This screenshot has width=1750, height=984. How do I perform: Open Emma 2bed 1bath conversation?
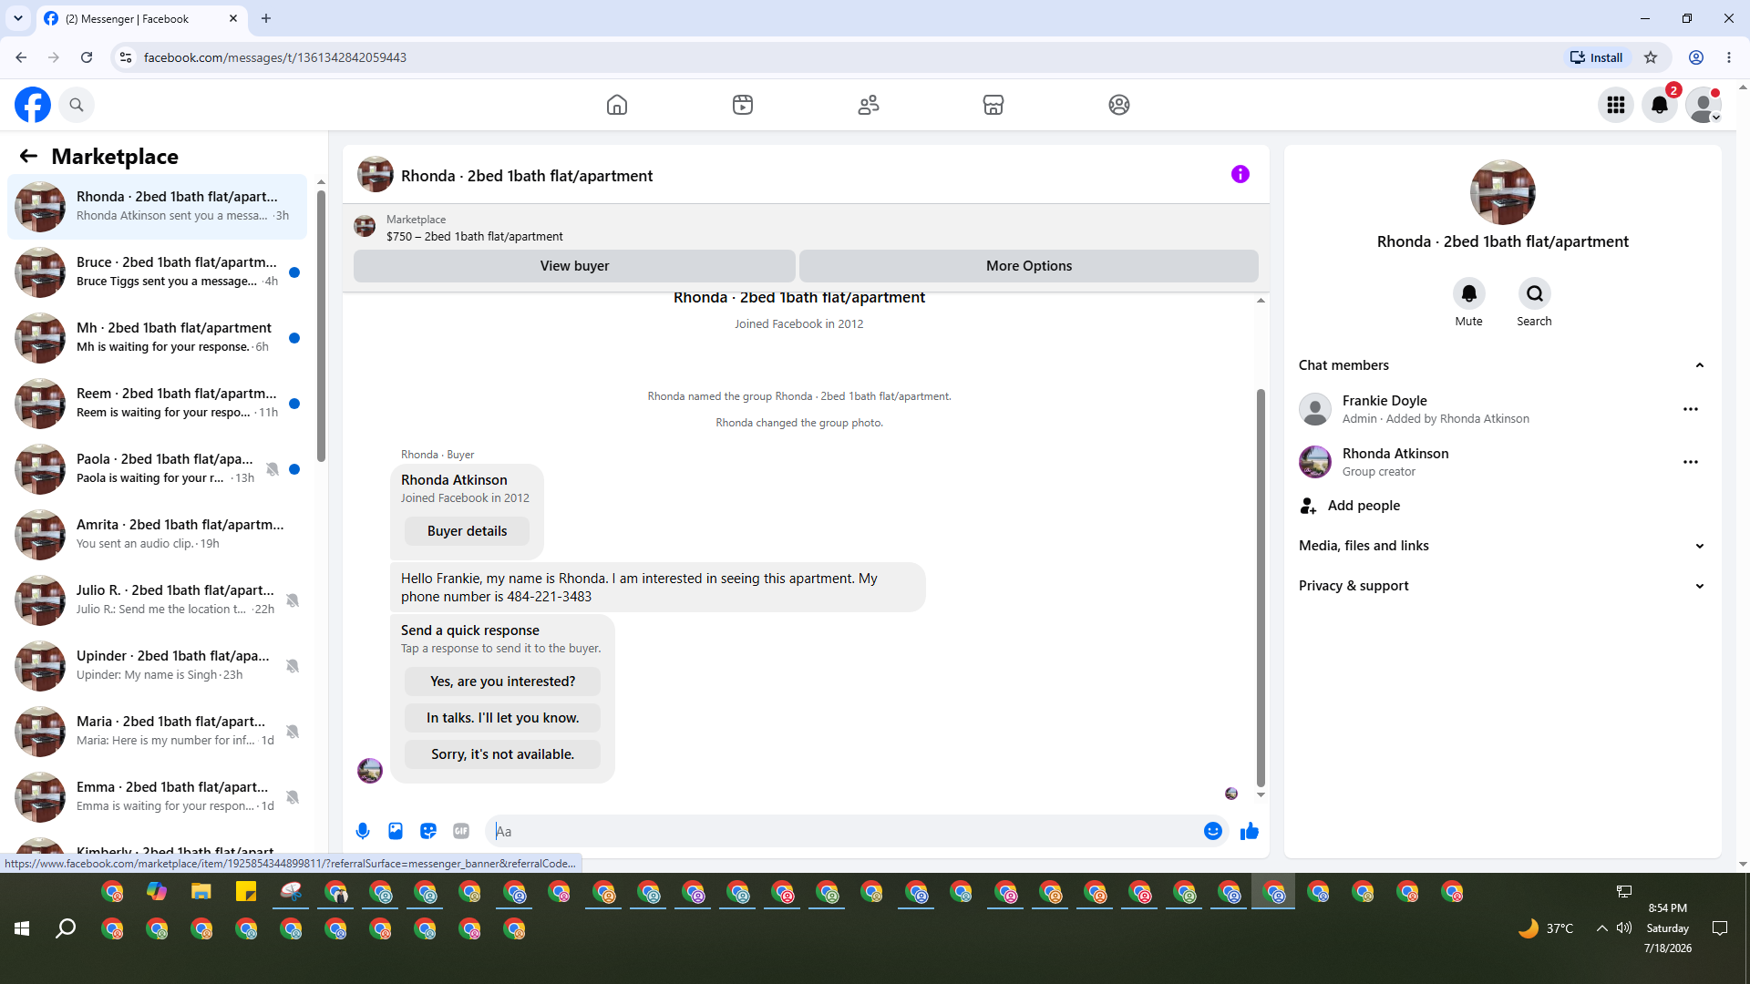point(157,796)
